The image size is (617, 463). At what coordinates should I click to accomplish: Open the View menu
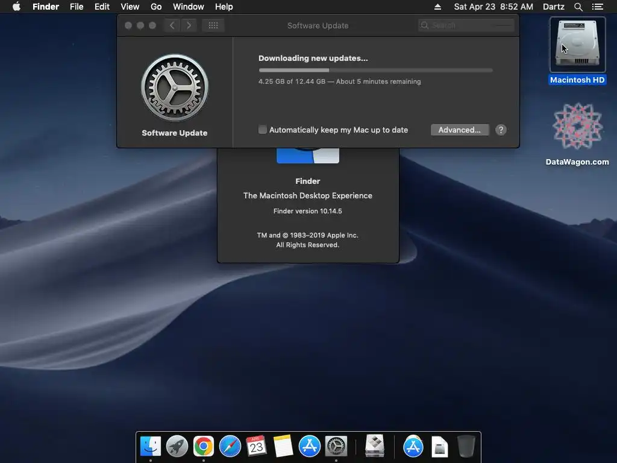coord(130,7)
